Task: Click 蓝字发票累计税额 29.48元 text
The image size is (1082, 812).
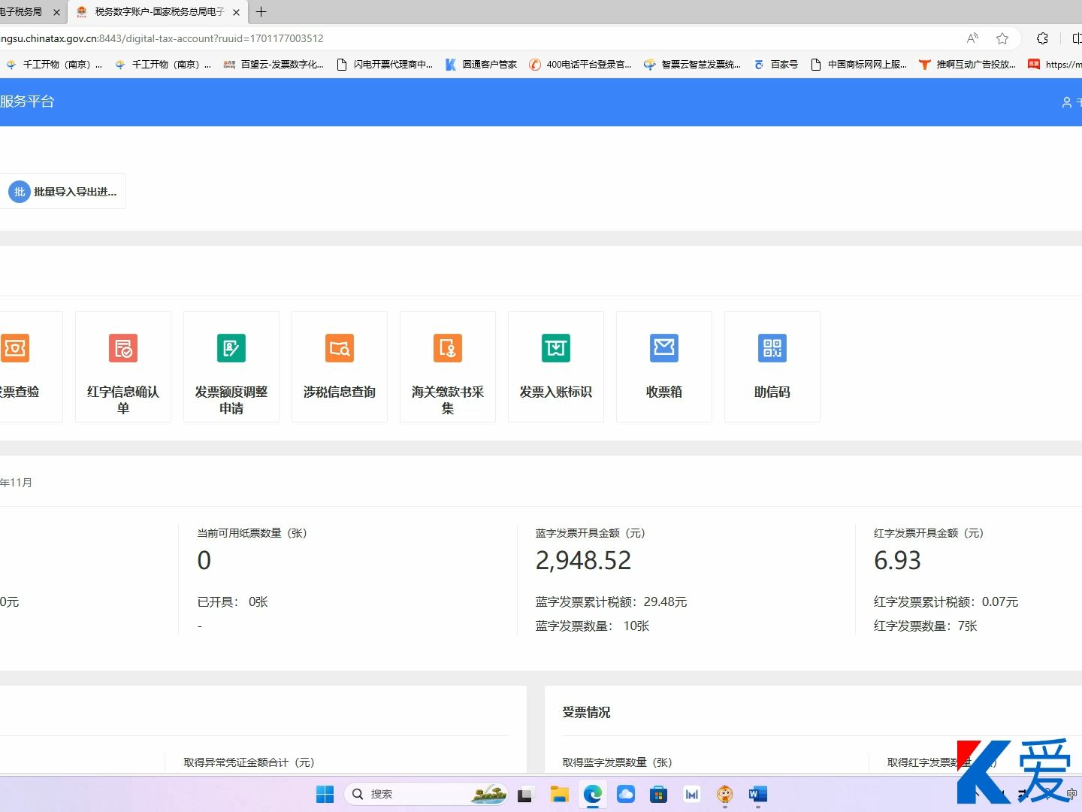Action: (x=611, y=601)
